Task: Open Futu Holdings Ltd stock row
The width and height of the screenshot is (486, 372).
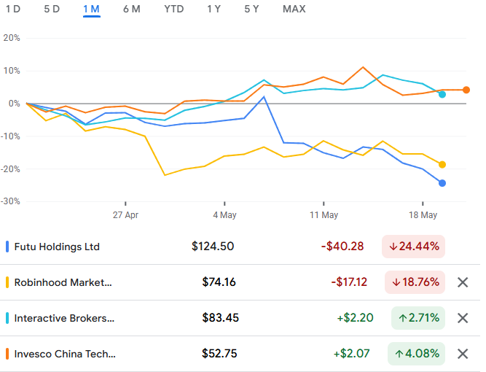Action: click(x=240, y=247)
